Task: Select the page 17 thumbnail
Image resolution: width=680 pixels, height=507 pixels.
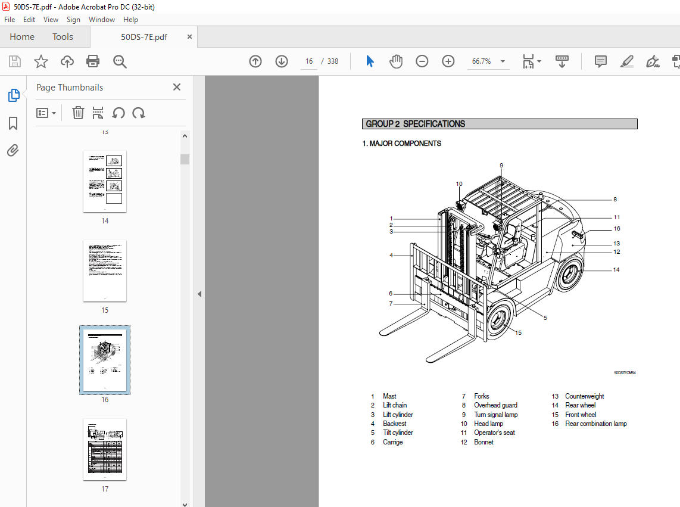Action: pyautogui.click(x=105, y=450)
